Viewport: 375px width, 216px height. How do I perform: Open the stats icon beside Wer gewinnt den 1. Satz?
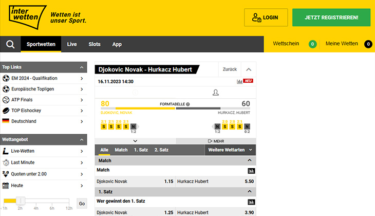[x=251, y=202]
